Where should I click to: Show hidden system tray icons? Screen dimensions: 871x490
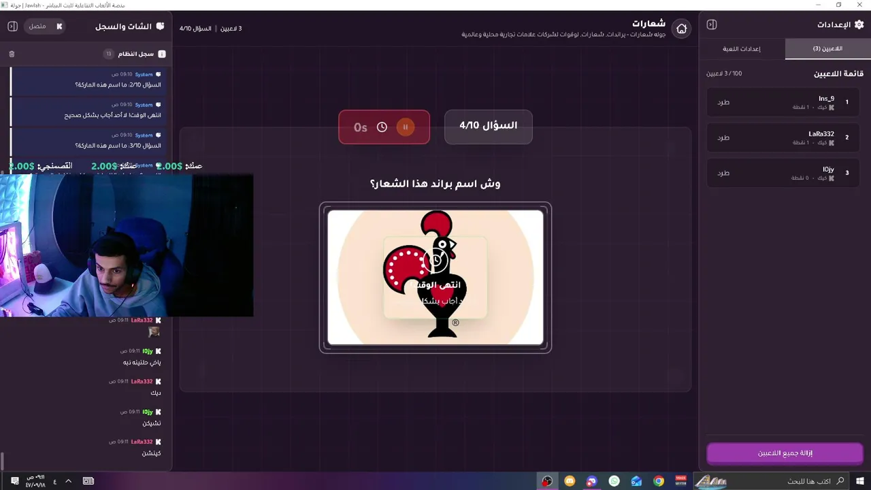(68, 481)
